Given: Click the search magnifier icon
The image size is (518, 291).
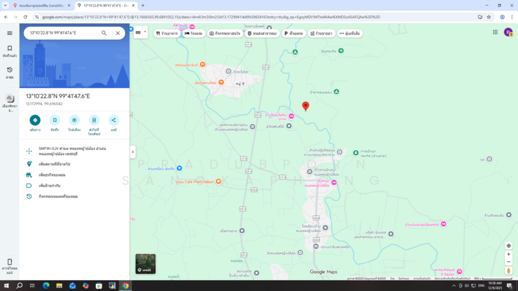Looking at the screenshot, I should [104, 33].
